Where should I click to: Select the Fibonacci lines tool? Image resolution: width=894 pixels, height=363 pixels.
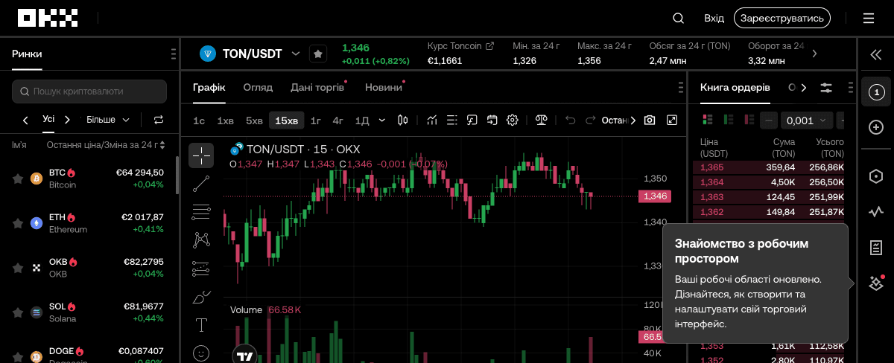pyautogui.click(x=201, y=212)
